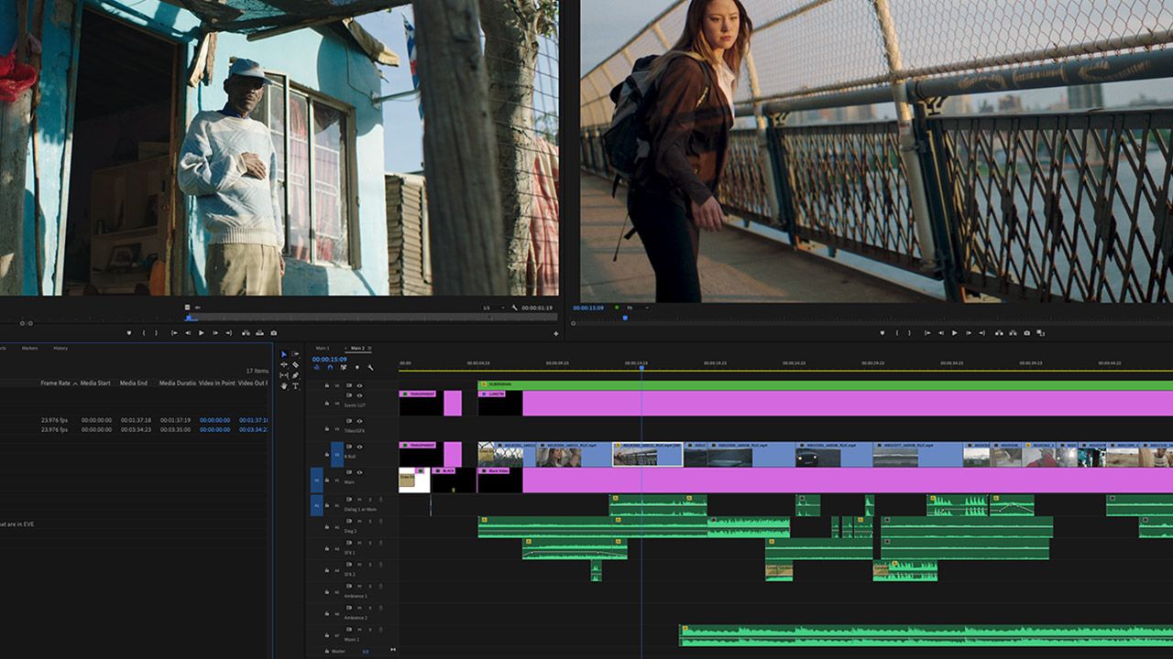Go to Out point in Program monitor

981,333
